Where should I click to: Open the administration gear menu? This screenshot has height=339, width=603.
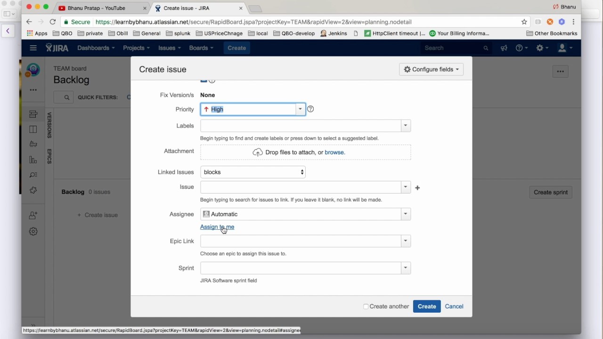[542, 48]
